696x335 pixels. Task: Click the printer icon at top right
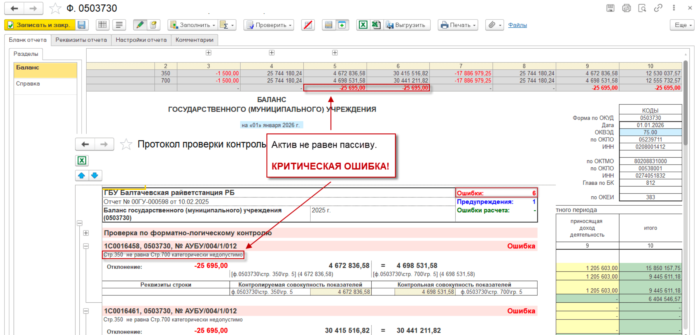(x=626, y=8)
